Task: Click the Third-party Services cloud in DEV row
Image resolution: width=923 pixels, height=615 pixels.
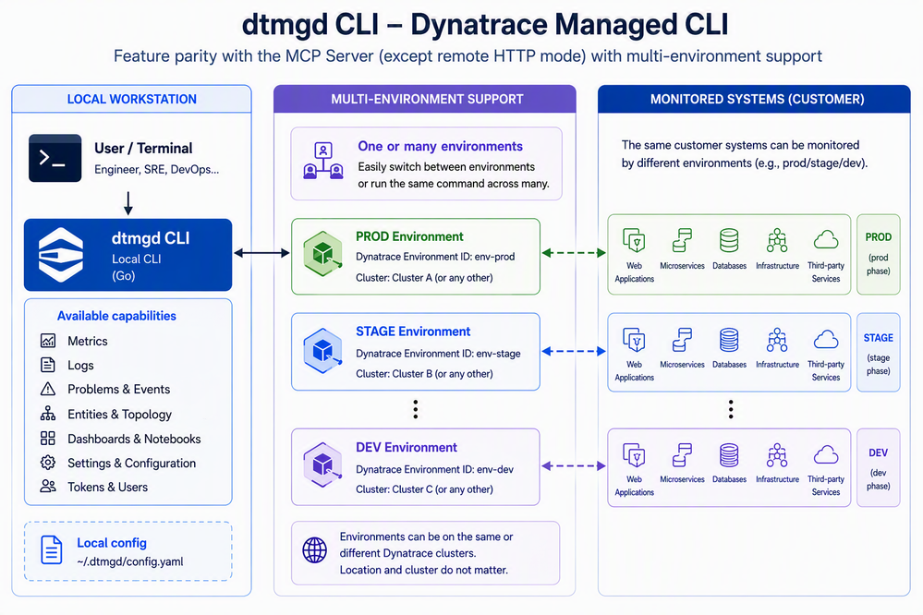Action: (x=826, y=455)
